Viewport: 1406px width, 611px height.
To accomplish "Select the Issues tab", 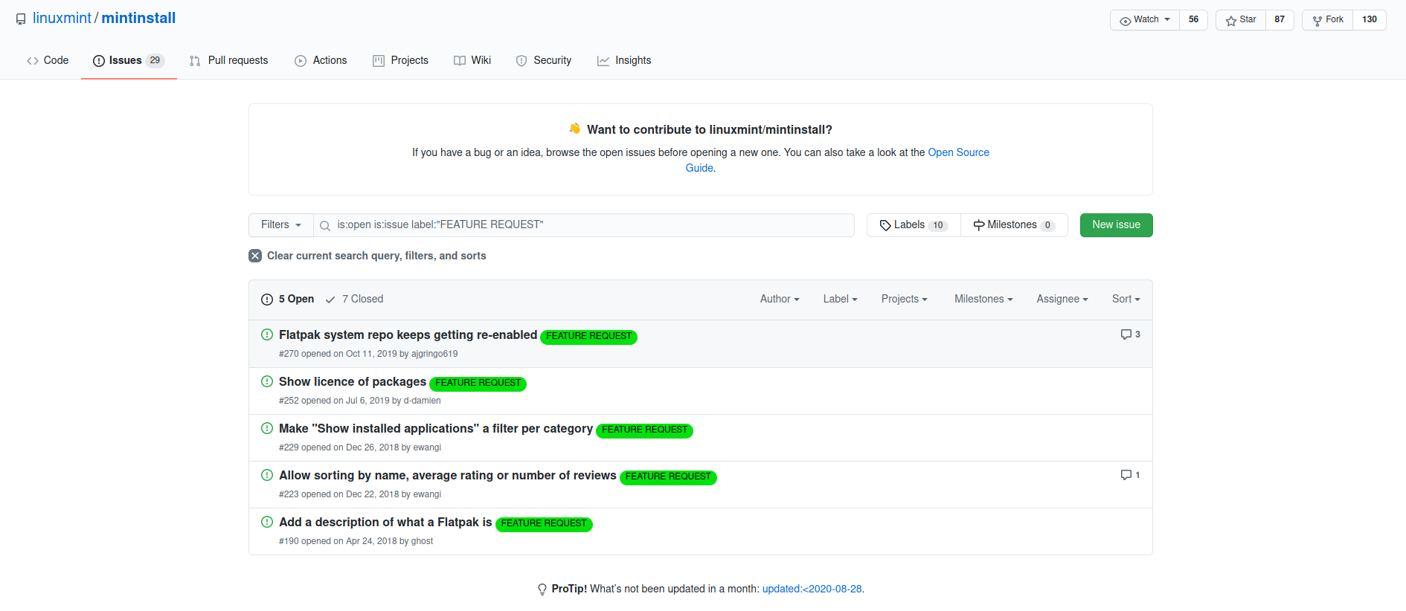I will click(x=129, y=60).
